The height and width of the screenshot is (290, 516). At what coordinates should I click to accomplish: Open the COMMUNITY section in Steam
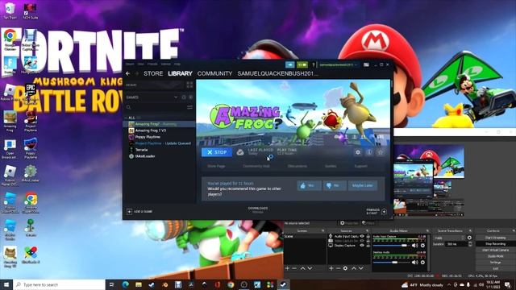214,73
